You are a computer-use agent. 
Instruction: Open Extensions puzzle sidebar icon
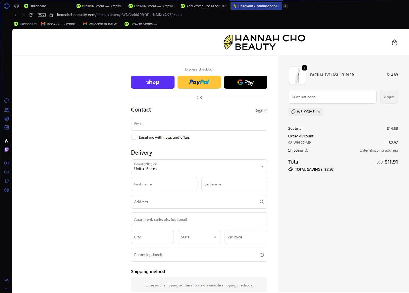pyautogui.click(x=7, y=181)
